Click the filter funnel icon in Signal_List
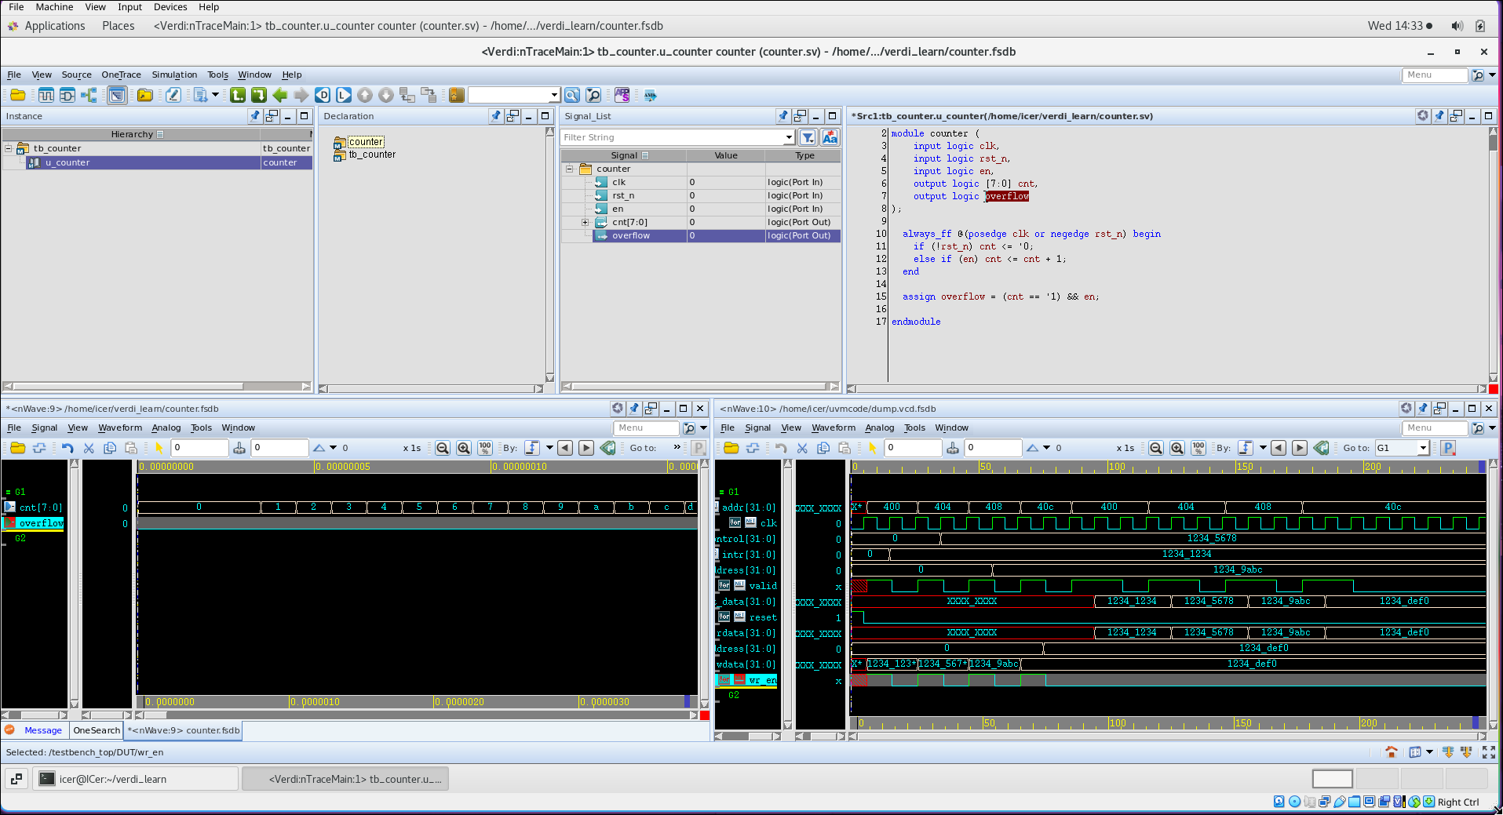This screenshot has height=815, width=1503. coord(808,137)
